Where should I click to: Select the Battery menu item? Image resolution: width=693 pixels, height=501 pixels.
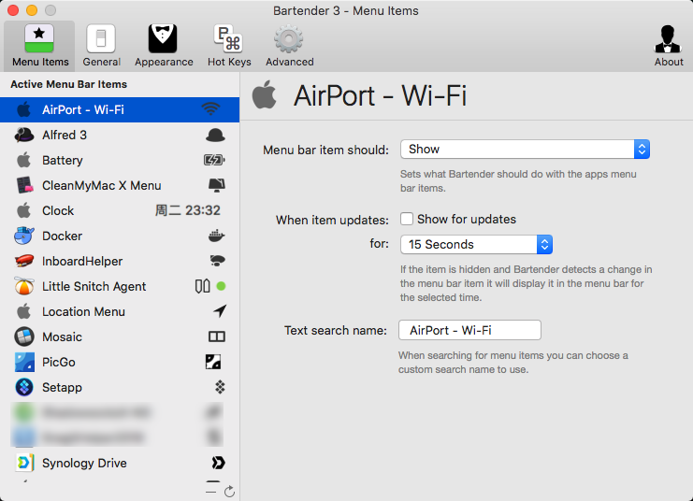(120, 160)
